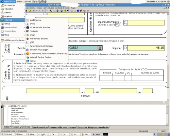Screen dimensions: 170x136
Task: Click the calculator icon in toolbar
Action: point(57,11)
